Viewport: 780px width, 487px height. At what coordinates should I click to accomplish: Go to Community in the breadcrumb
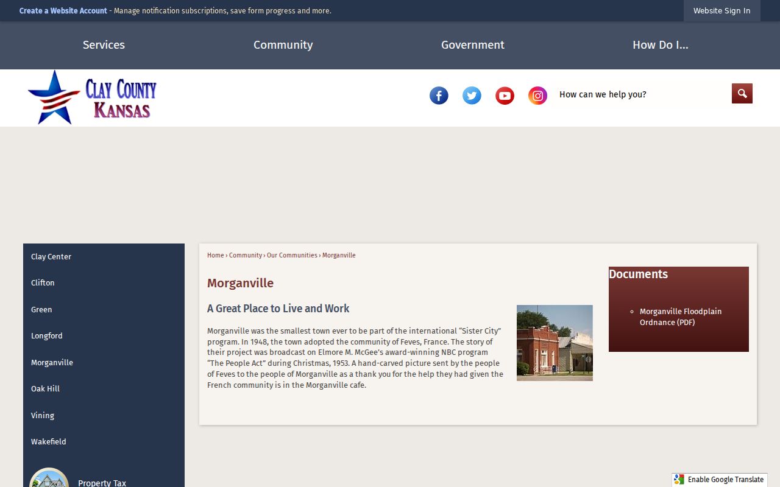[x=246, y=256]
